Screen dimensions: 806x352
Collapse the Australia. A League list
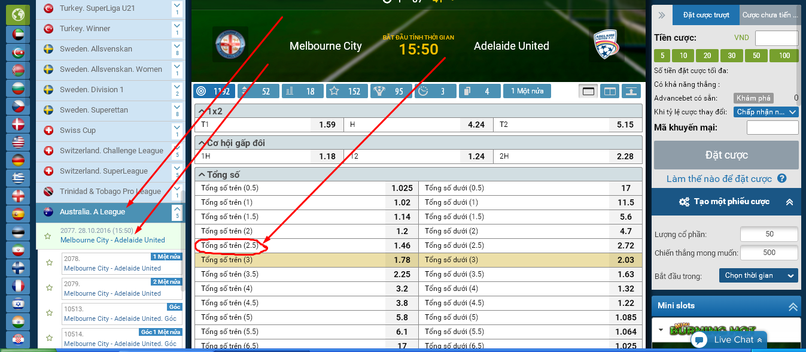pos(177,212)
